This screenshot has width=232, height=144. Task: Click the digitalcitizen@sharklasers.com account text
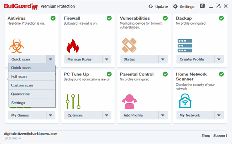(x=31, y=134)
